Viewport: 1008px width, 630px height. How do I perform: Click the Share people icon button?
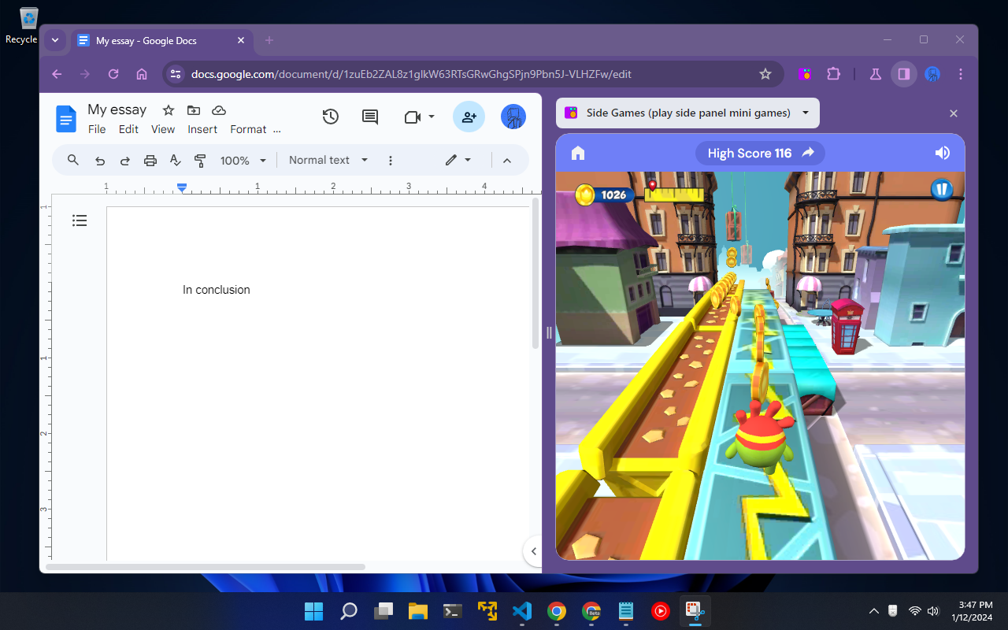tap(469, 117)
